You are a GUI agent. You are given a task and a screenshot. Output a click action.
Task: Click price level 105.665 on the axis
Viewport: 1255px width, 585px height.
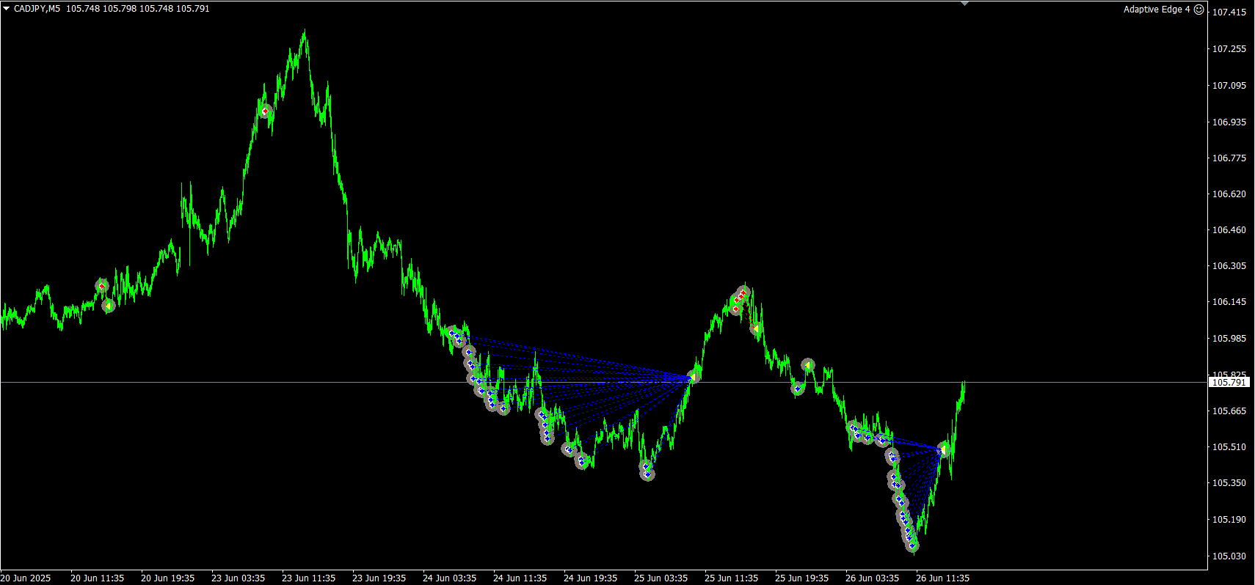pos(1229,411)
